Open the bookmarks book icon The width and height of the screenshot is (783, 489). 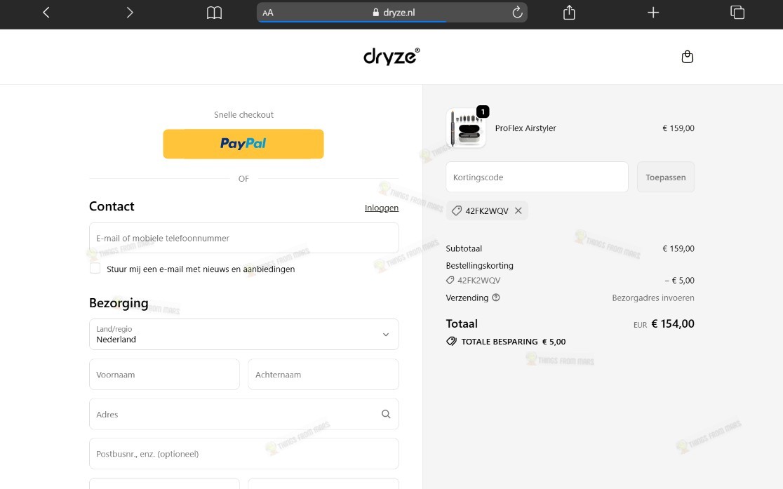214,13
